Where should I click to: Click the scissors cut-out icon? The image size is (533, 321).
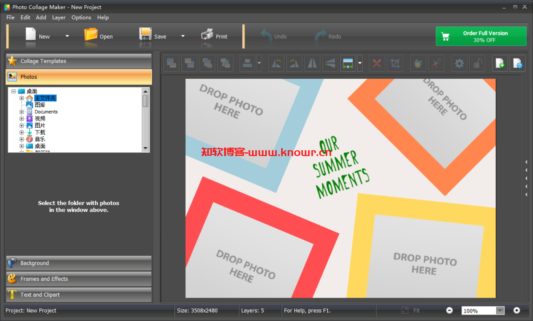click(x=436, y=63)
